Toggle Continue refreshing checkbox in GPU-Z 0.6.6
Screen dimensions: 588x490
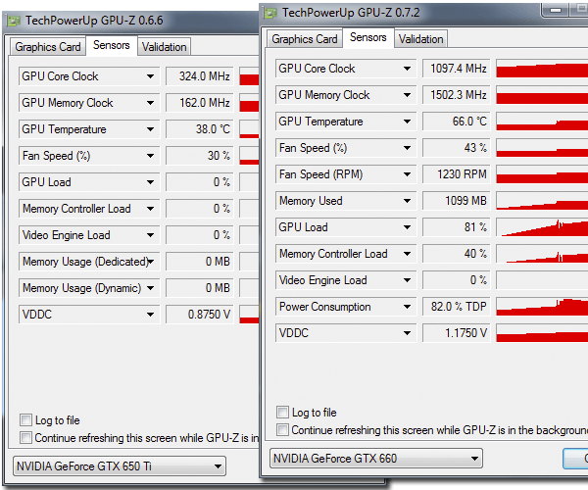25,437
